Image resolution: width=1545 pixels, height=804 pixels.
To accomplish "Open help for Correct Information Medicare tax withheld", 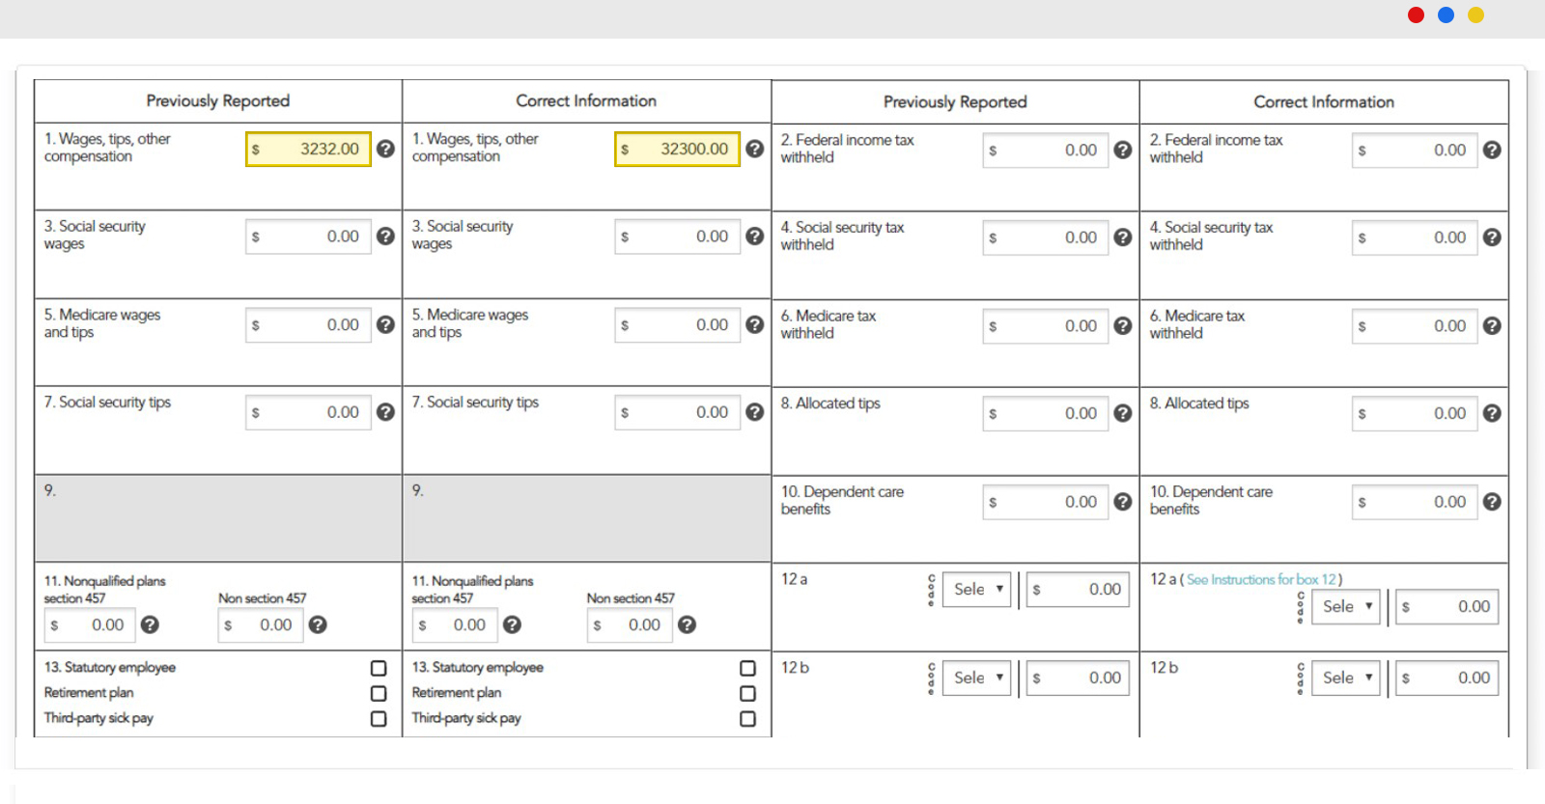I will tap(1492, 326).
